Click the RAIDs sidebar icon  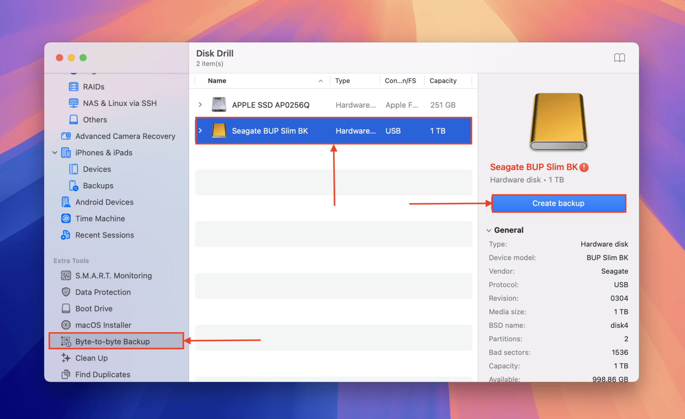tap(74, 87)
